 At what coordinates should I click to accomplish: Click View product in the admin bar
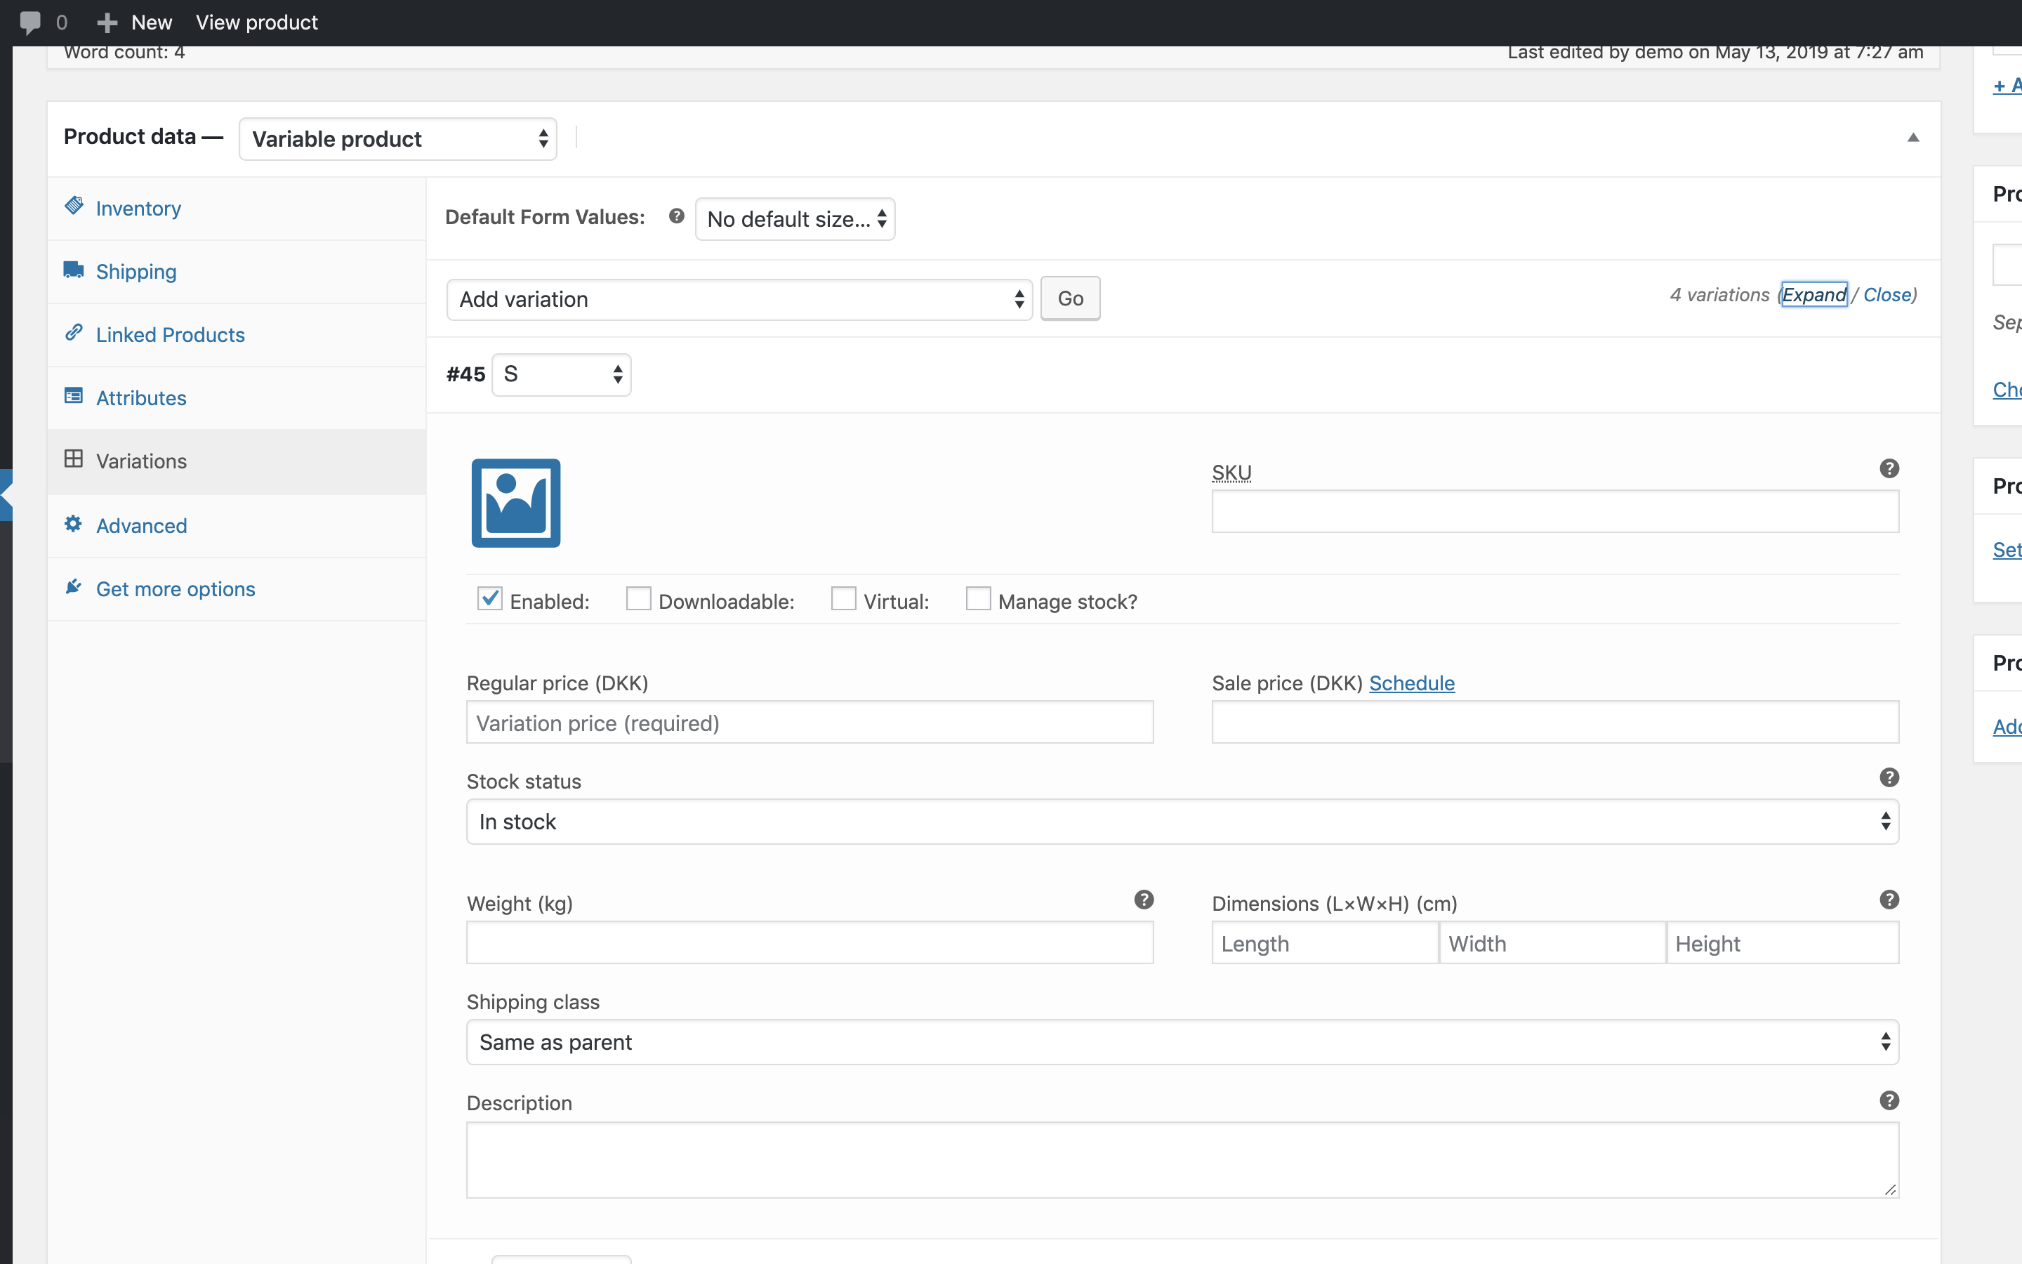pos(256,22)
